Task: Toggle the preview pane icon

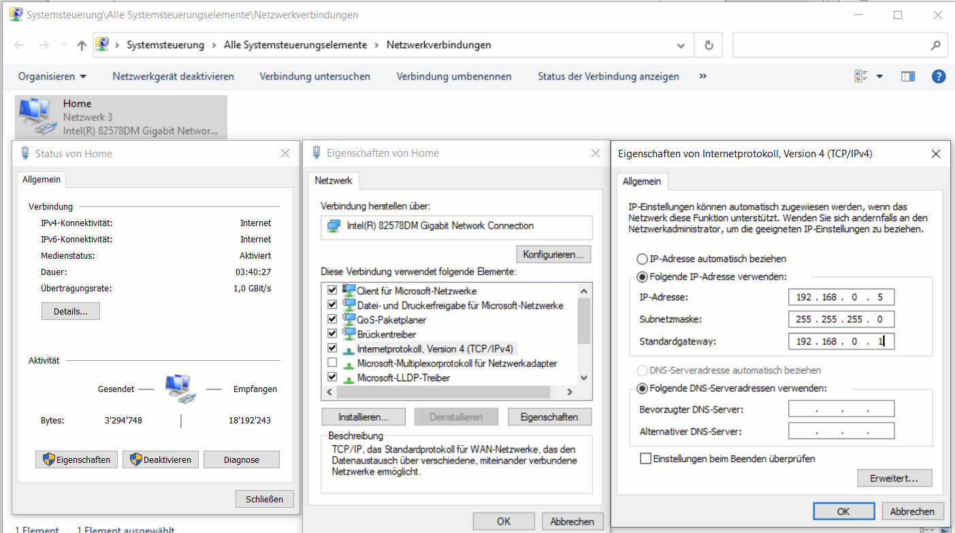Action: pyautogui.click(x=908, y=76)
